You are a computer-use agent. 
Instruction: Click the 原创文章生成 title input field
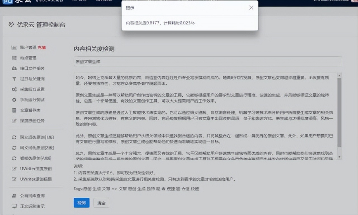coord(207,61)
